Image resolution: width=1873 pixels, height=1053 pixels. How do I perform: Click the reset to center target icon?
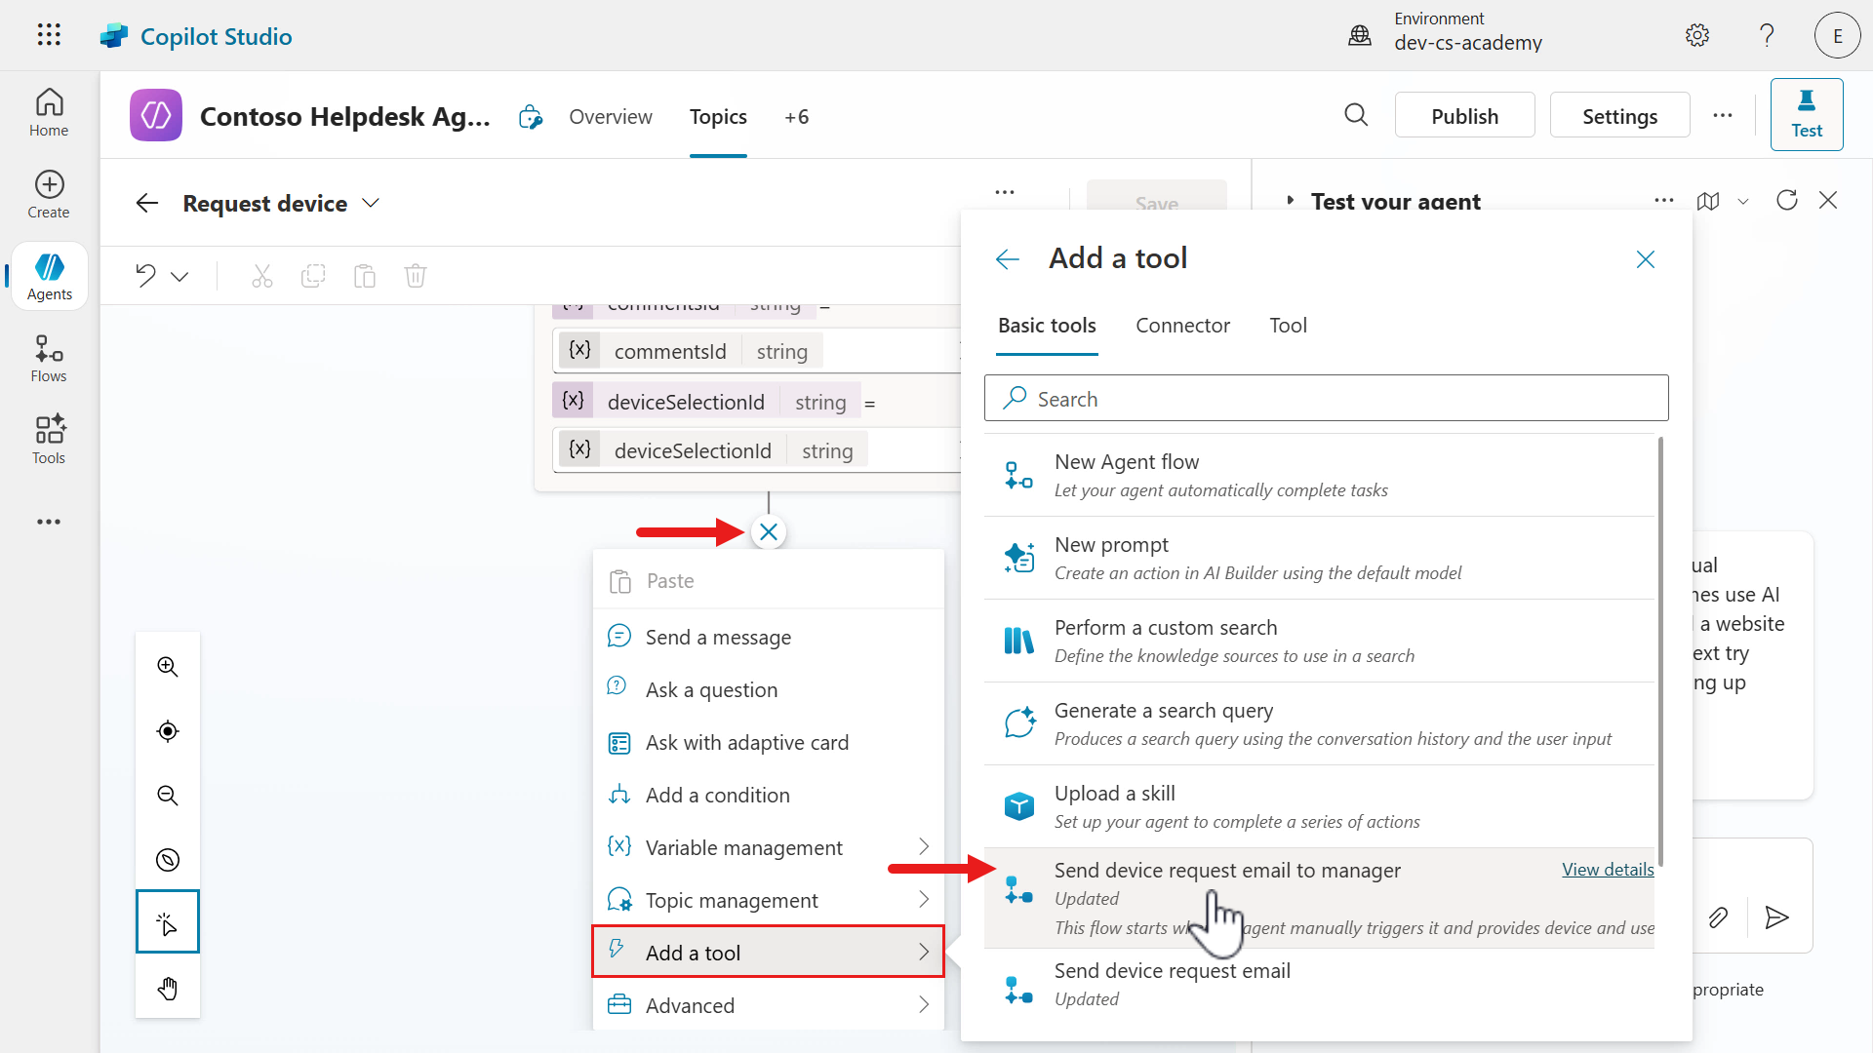pos(168,731)
